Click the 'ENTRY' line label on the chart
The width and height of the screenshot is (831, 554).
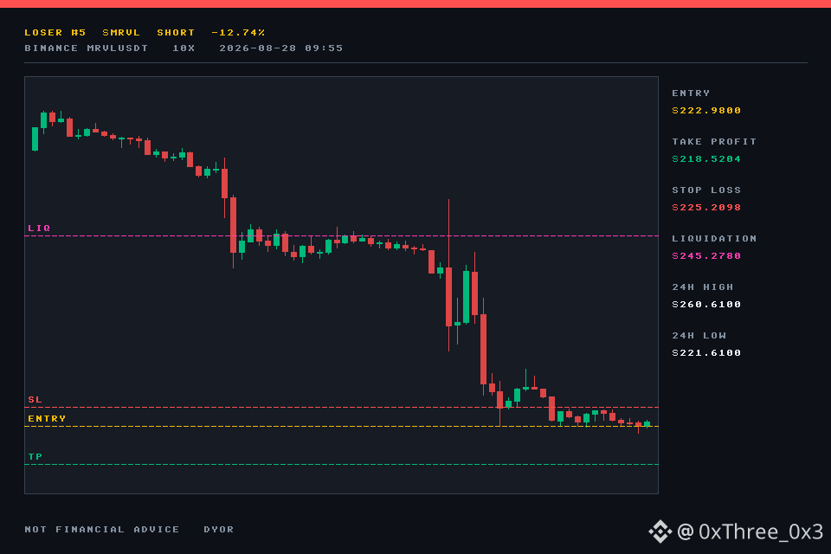click(x=47, y=419)
